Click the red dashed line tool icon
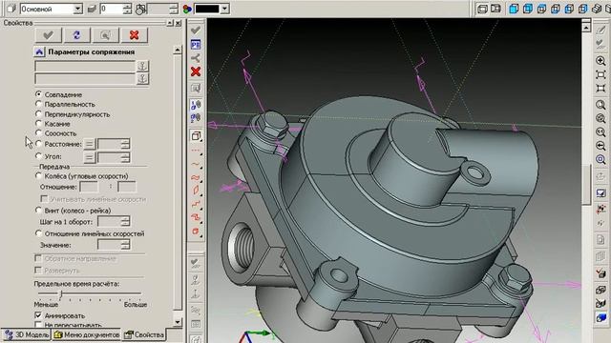 pyautogui.click(x=196, y=151)
